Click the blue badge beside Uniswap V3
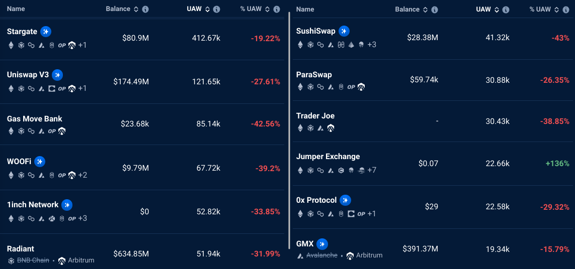Viewport: 575px width, 269px height. point(57,75)
